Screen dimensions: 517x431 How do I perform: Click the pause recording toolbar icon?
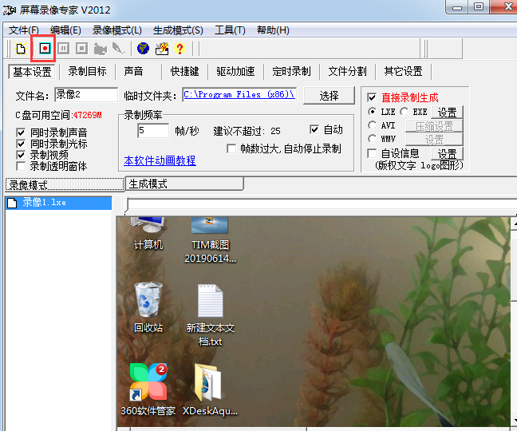click(x=63, y=49)
